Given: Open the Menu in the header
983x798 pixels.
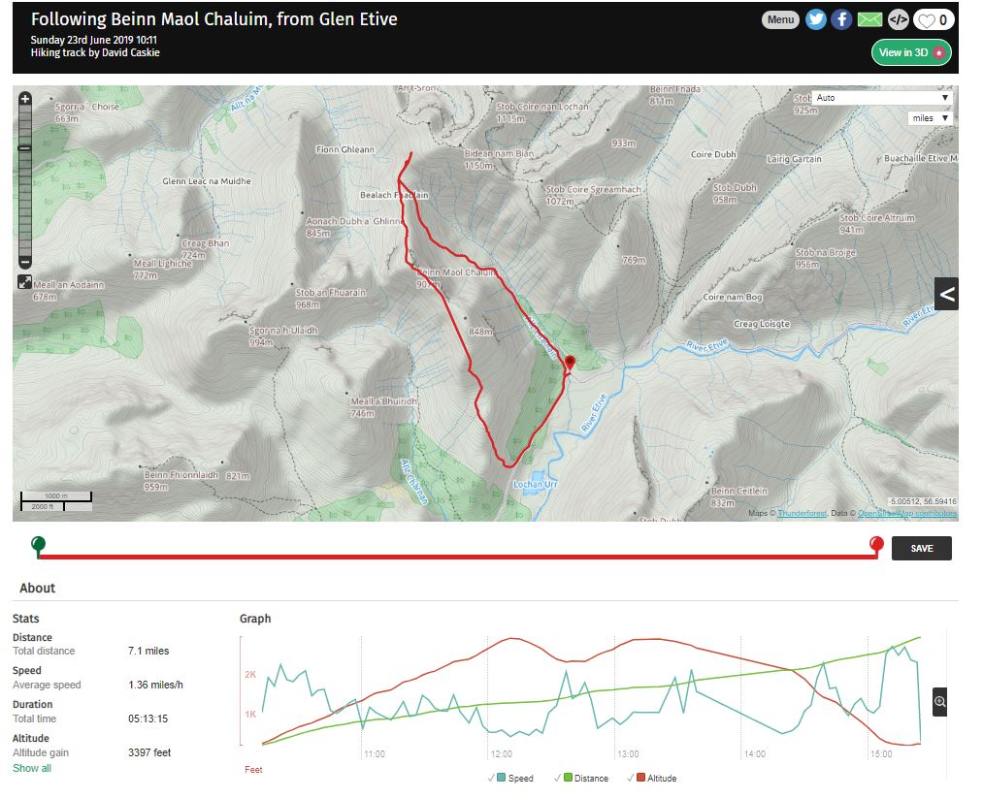Looking at the screenshot, I should pos(780,19).
